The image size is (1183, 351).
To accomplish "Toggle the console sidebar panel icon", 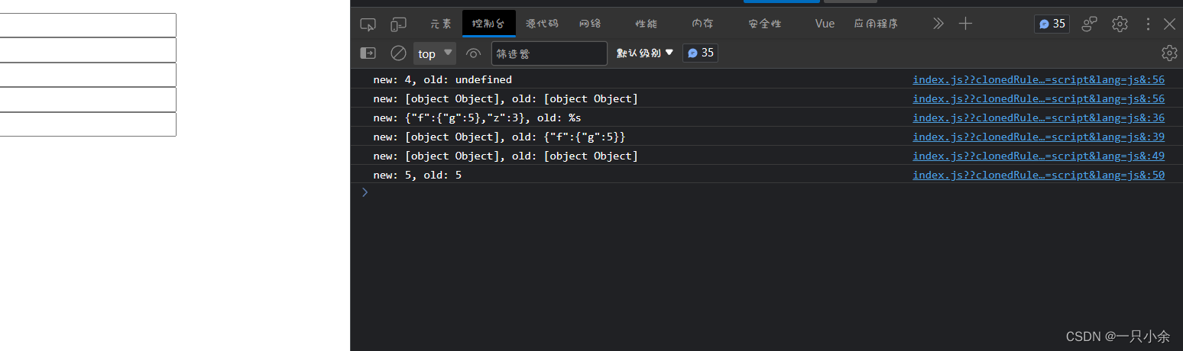I will click(368, 53).
